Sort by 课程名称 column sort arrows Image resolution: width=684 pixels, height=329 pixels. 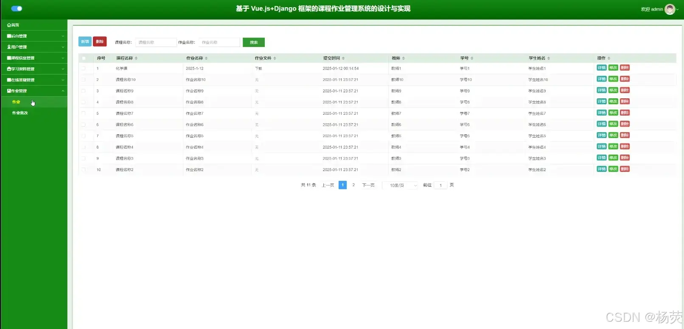click(136, 58)
